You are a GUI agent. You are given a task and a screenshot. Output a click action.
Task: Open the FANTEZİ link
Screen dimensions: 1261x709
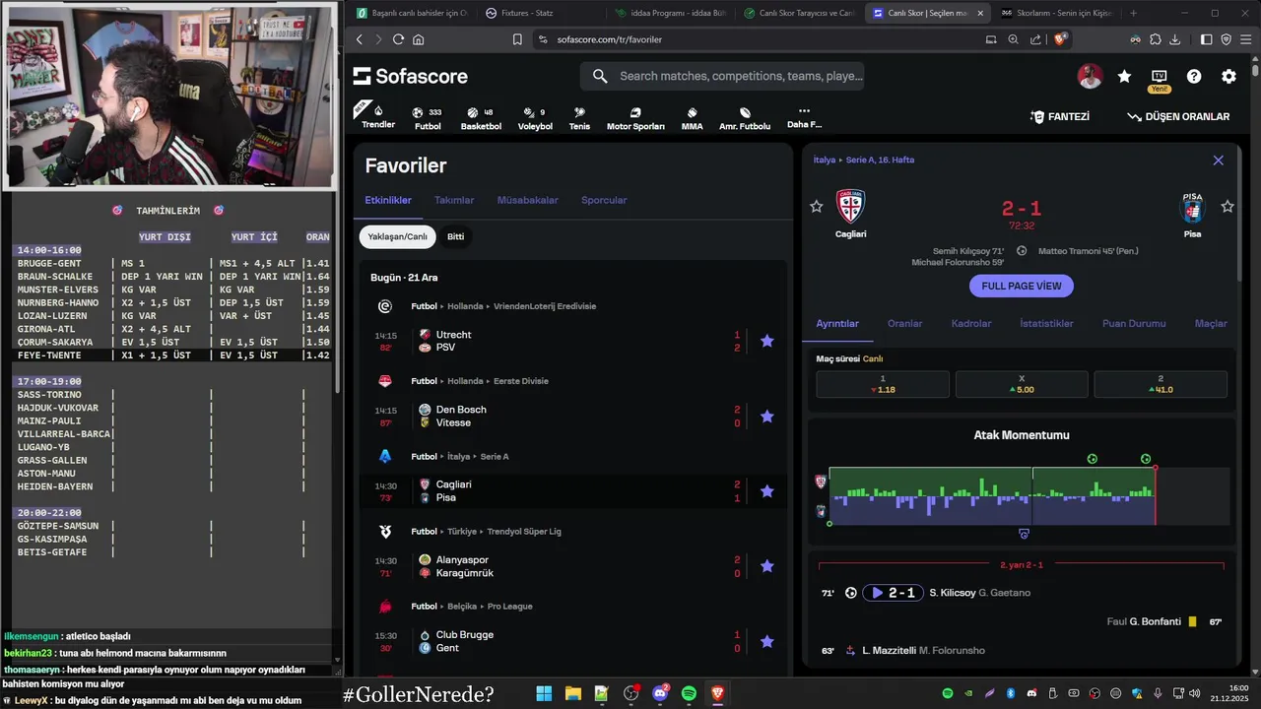[1059, 116]
